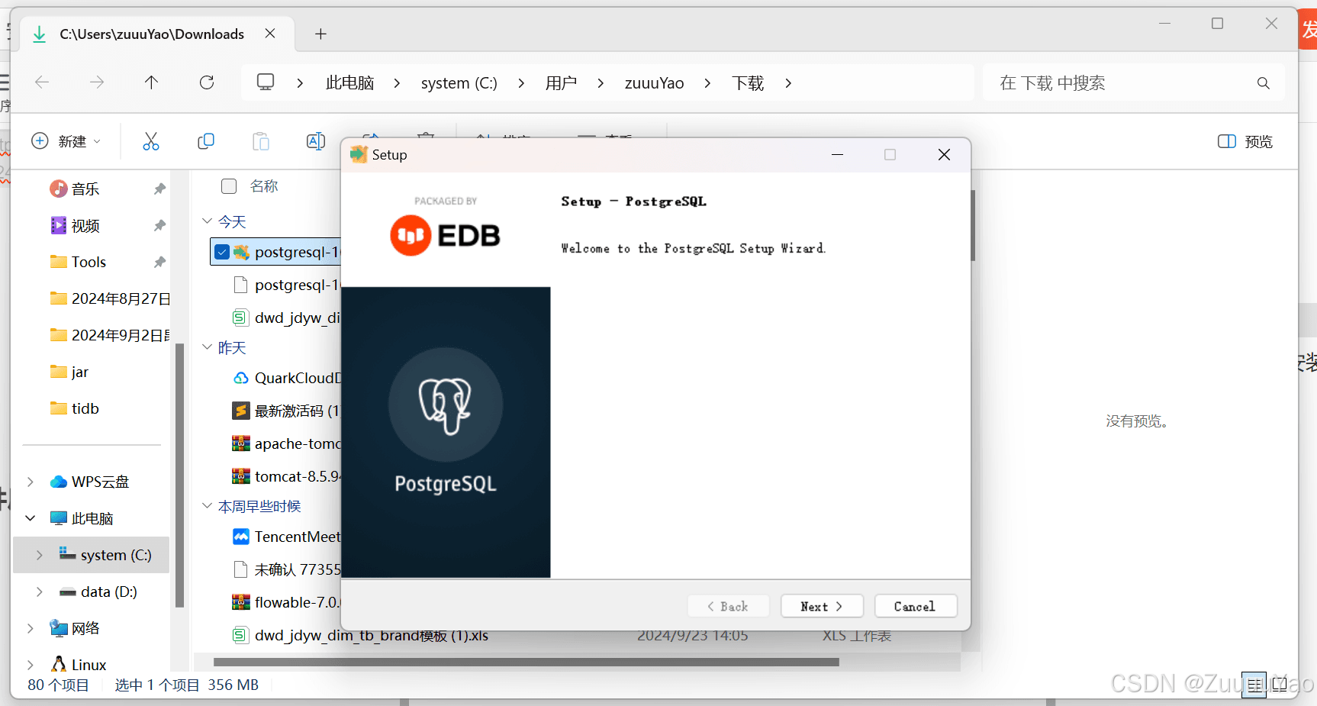The image size is (1317, 706).
Task: Expand chevron after 下载 in breadcrumb
Action: [788, 82]
